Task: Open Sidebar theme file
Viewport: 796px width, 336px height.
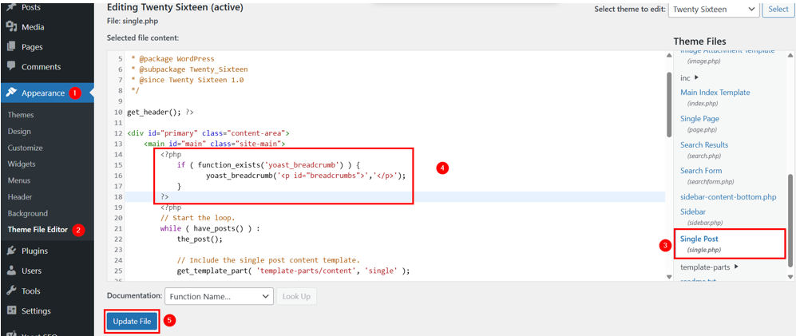Action: pyautogui.click(x=692, y=211)
